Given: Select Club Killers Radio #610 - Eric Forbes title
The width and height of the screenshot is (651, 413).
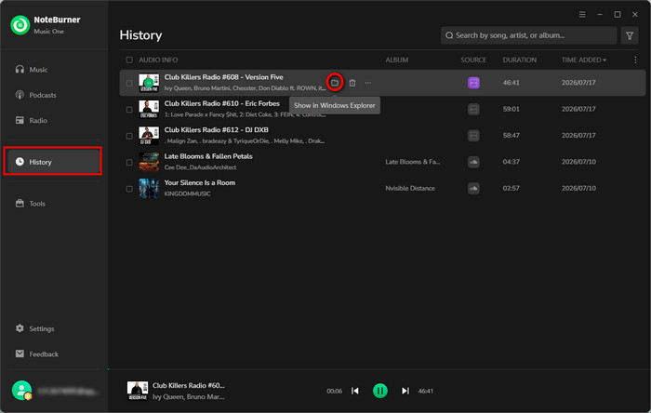Looking at the screenshot, I should [x=221, y=103].
